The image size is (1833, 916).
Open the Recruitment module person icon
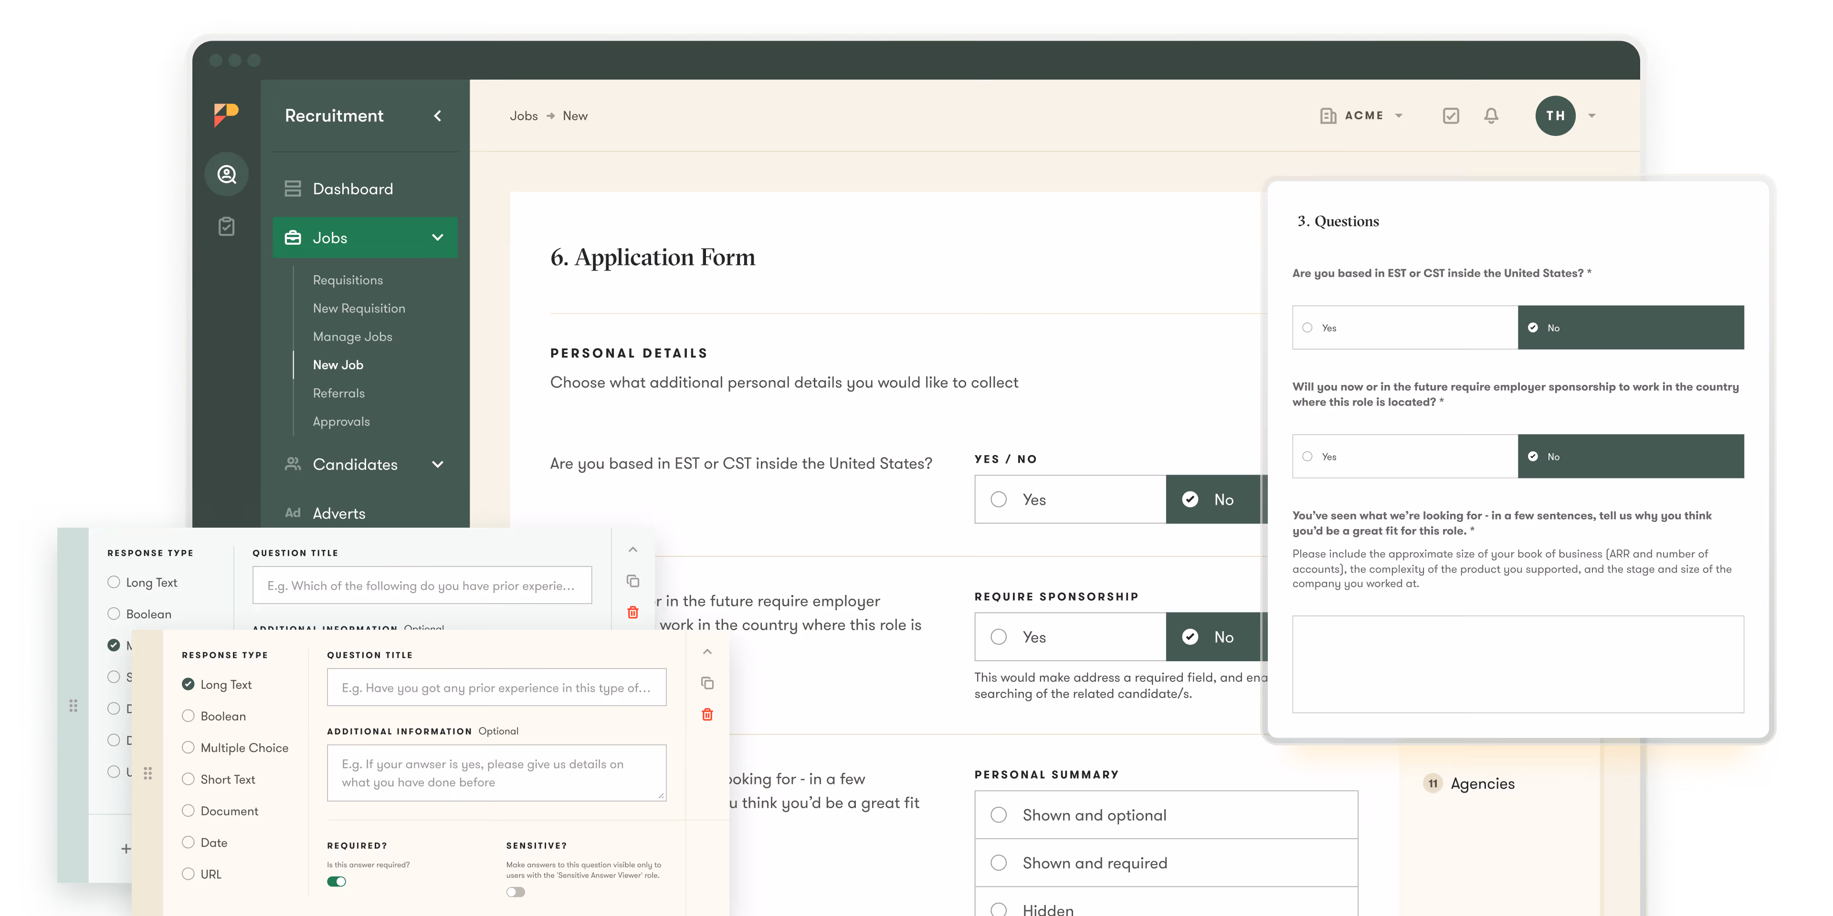pos(226,174)
